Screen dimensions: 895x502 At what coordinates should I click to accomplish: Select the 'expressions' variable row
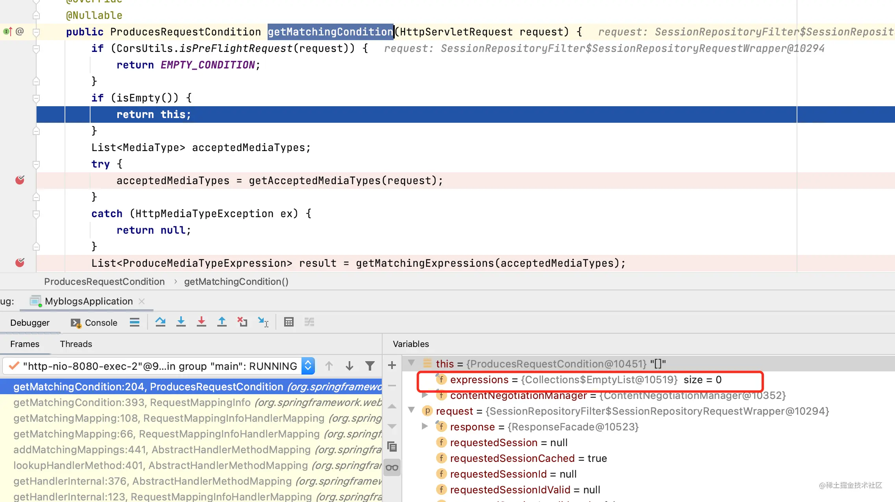[x=649, y=380]
